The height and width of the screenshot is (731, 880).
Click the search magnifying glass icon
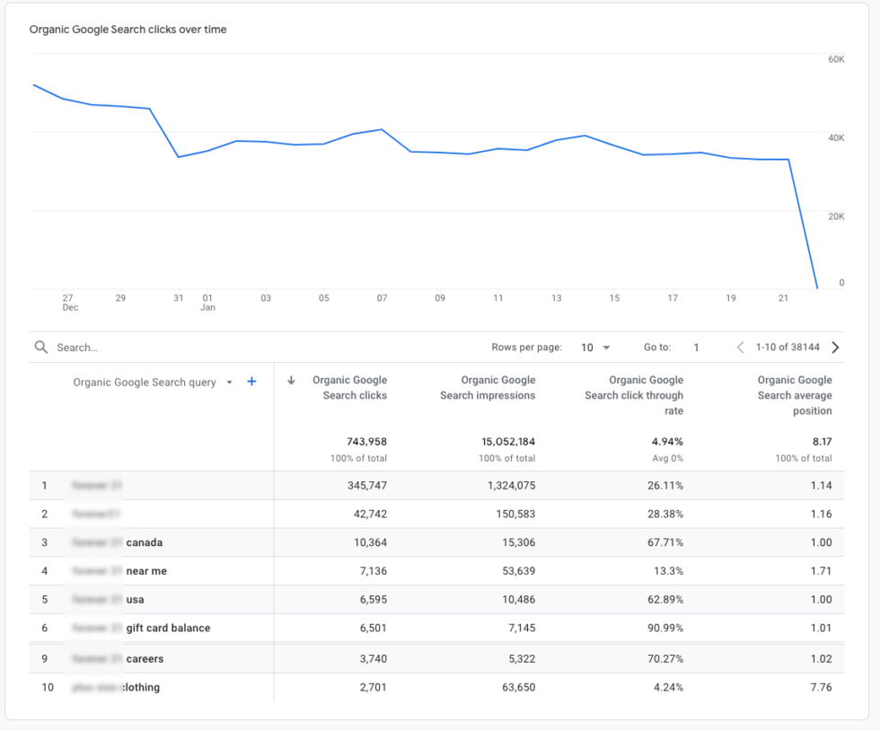tap(40, 347)
